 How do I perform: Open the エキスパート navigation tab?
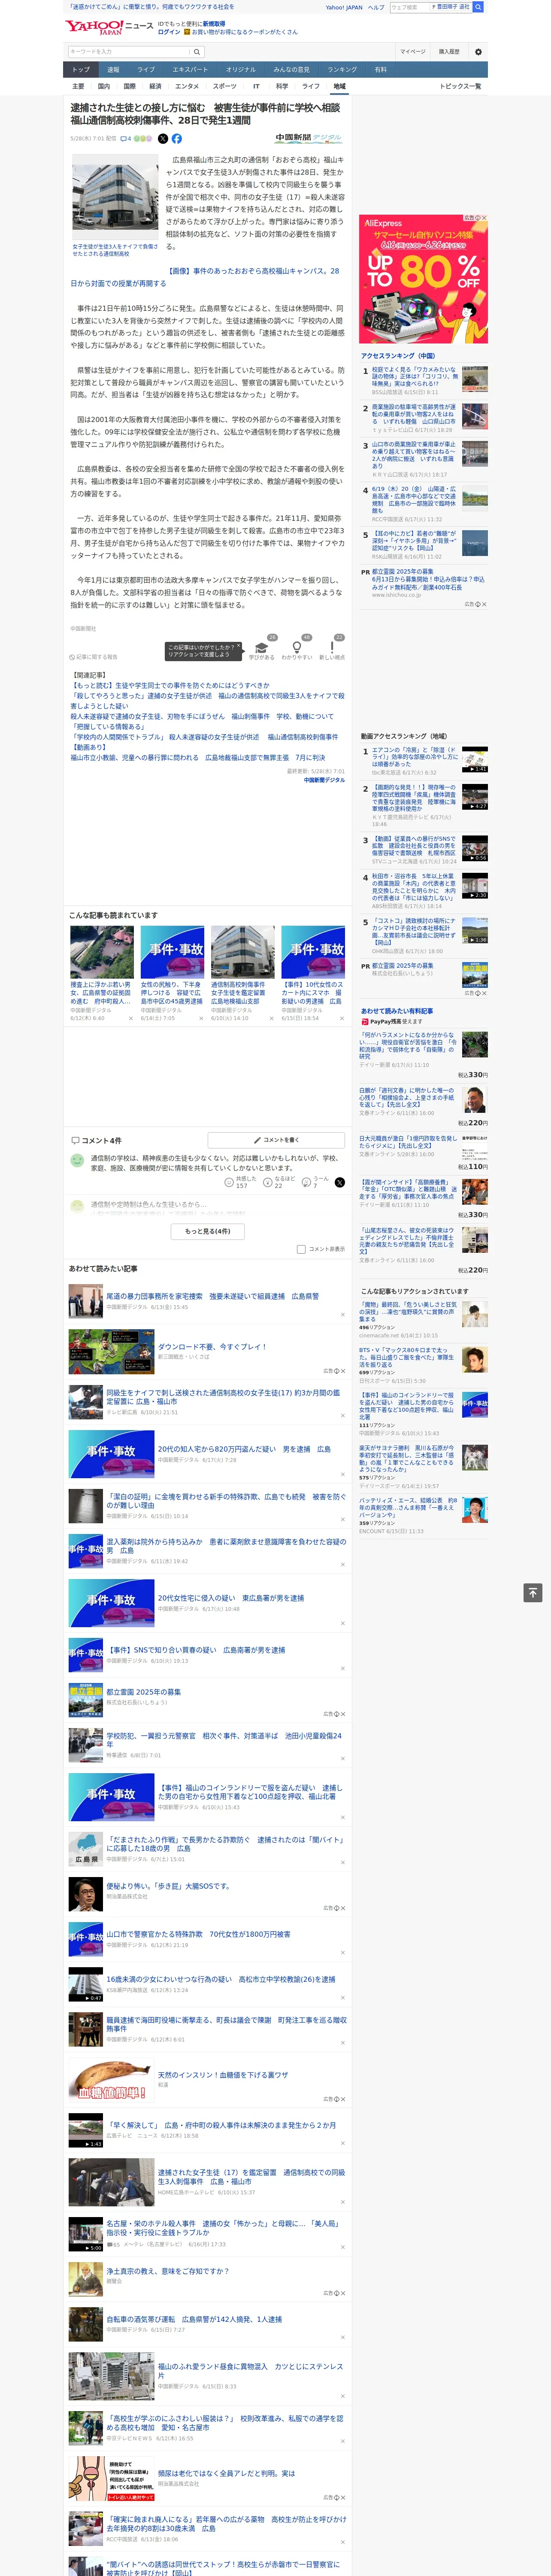point(190,70)
